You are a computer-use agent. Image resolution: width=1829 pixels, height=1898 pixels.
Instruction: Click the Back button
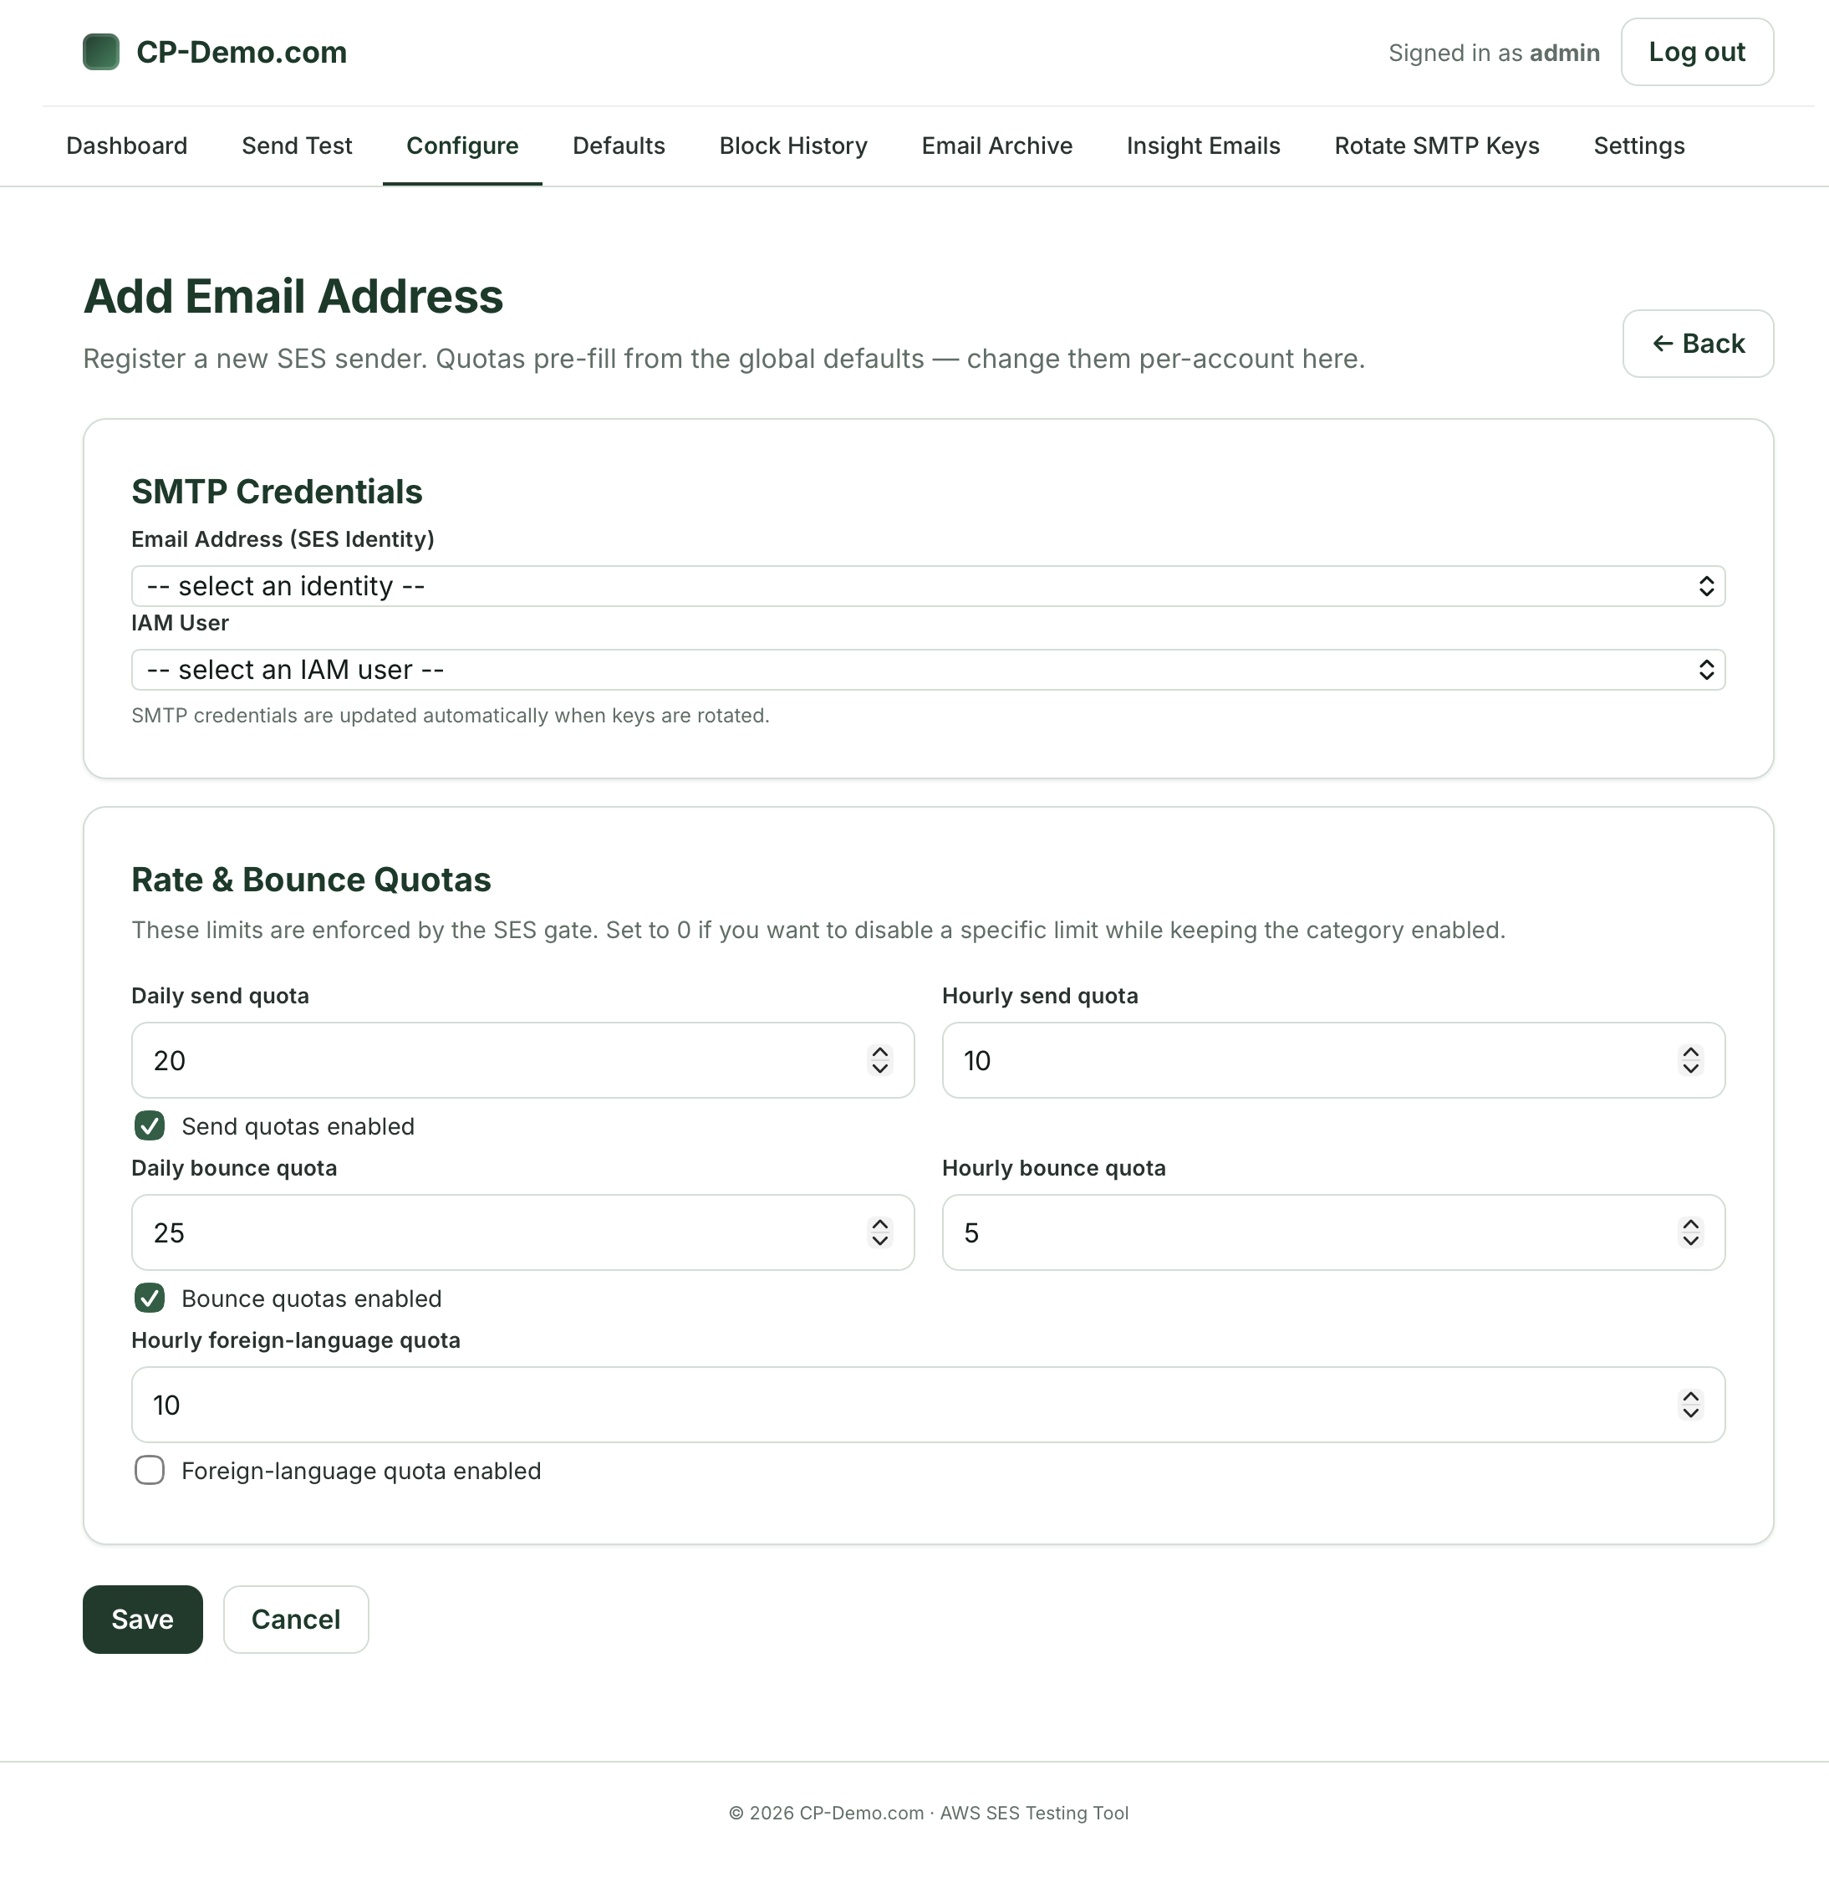click(1697, 344)
